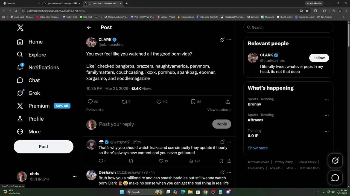Follow CLARK in Relevant people
350x196 pixels.
[x=319, y=58]
